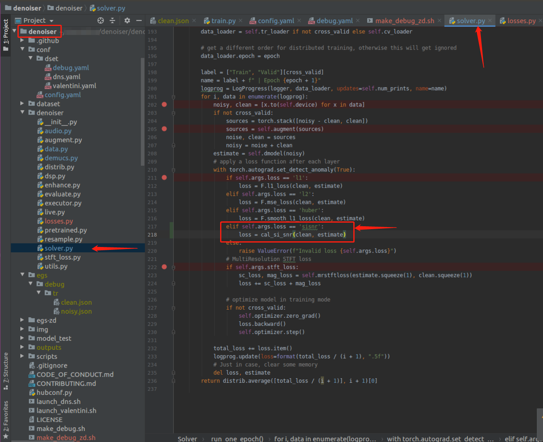Click the crosshair 'Select Opened File' icon
543x442 pixels.
point(100,20)
